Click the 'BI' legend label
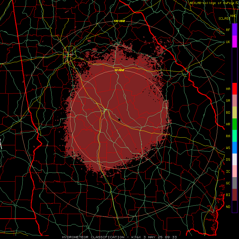Image resolution: width=239 pixels, height=239 pixels. coord(228,195)
